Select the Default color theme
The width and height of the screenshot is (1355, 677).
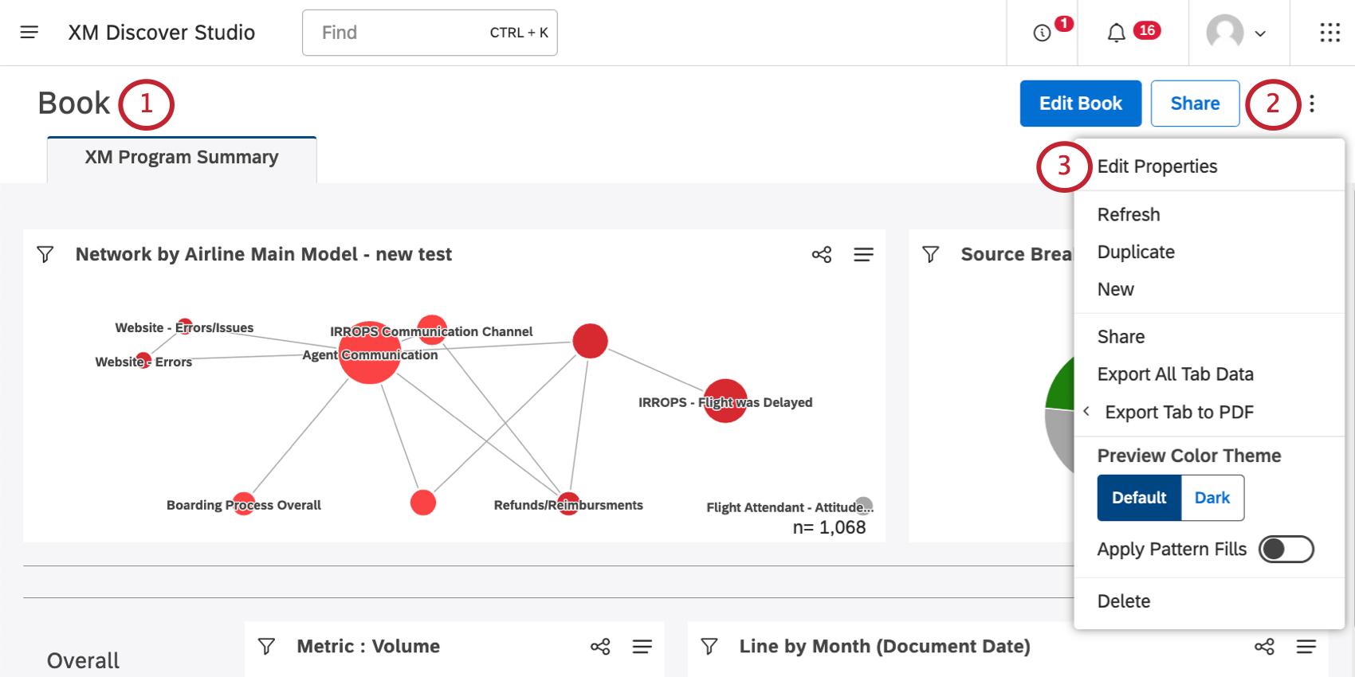(x=1139, y=498)
